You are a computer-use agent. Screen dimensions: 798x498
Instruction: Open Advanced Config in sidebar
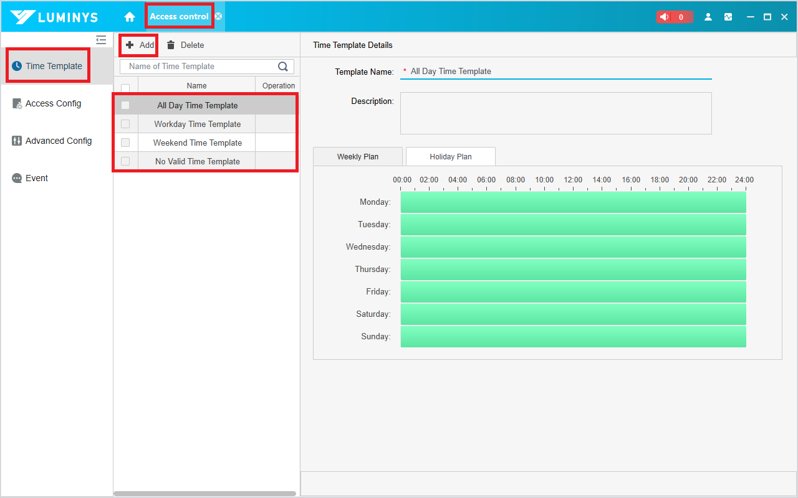58,141
